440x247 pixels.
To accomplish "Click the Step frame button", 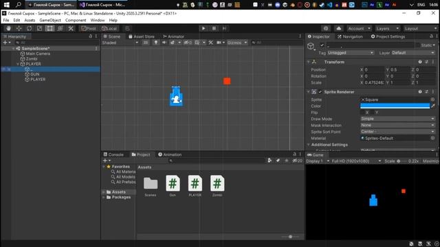I will click(224, 28).
